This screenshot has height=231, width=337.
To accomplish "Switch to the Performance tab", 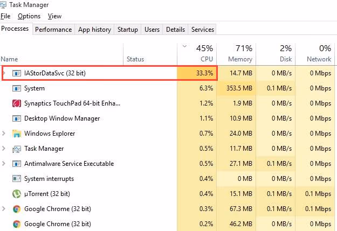I will pyautogui.click(x=53, y=30).
